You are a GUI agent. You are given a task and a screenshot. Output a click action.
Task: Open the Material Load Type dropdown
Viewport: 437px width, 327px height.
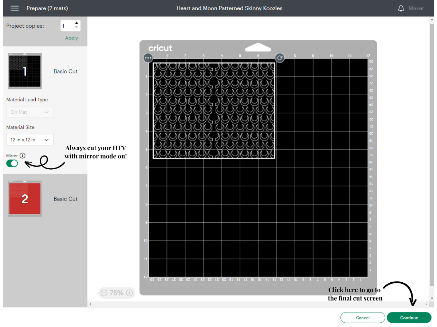[x=30, y=112]
